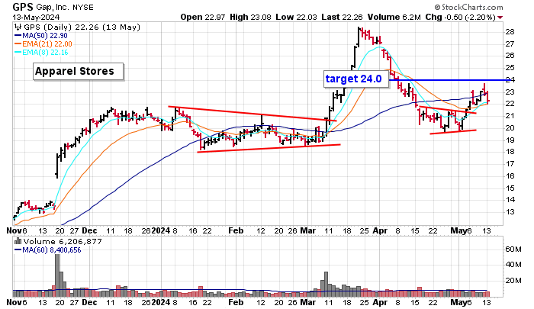This screenshot has height=309, width=534.
Task: Click the orange EMA(21) legend line marker
Action: pyautogui.click(x=18, y=44)
